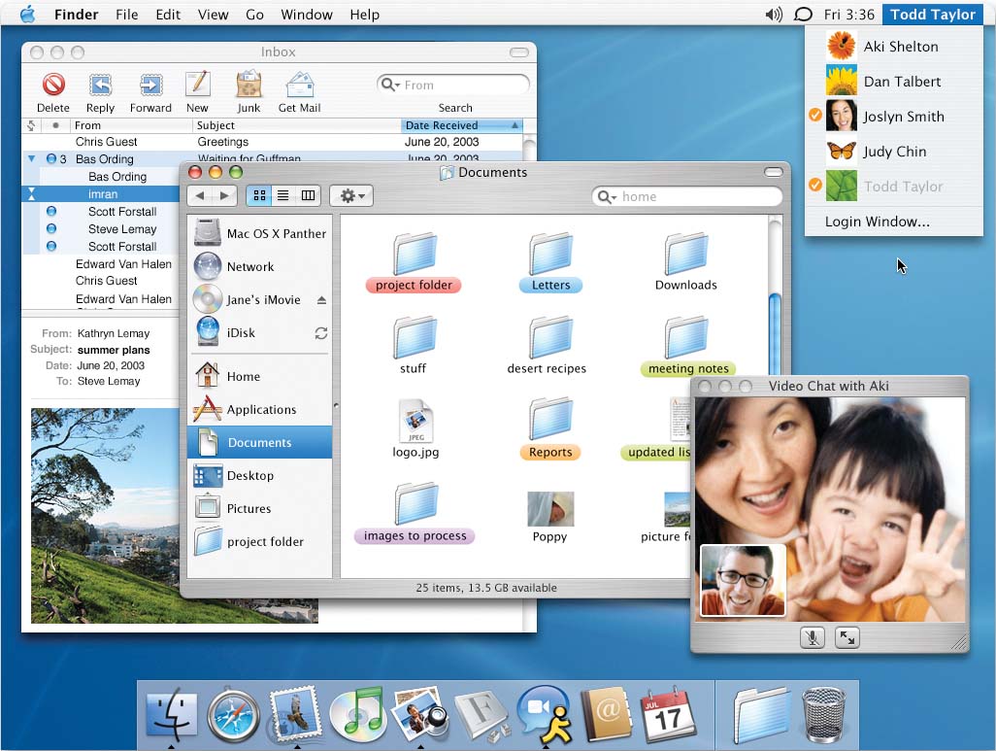Choose Login Window… from user menu
This screenshot has height=751, width=996.
pos(877,222)
